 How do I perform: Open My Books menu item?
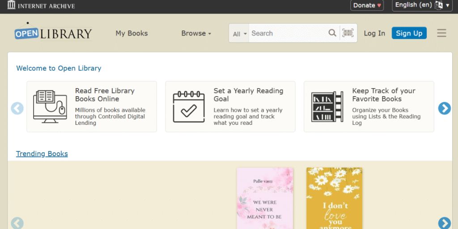tap(132, 33)
